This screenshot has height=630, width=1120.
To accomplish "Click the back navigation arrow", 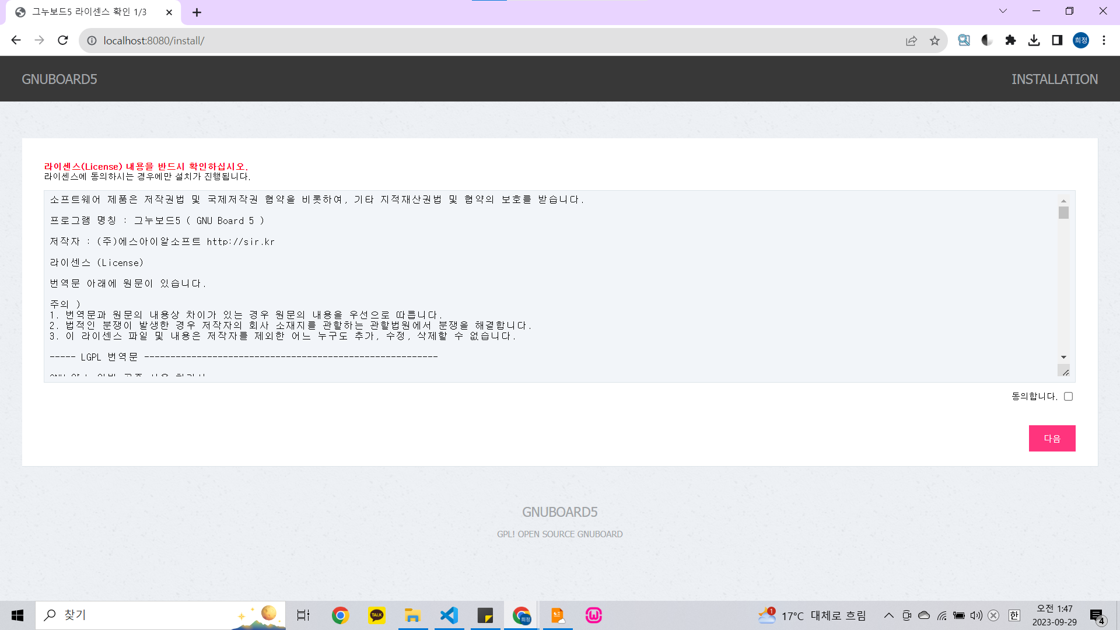I will point(16,40).
